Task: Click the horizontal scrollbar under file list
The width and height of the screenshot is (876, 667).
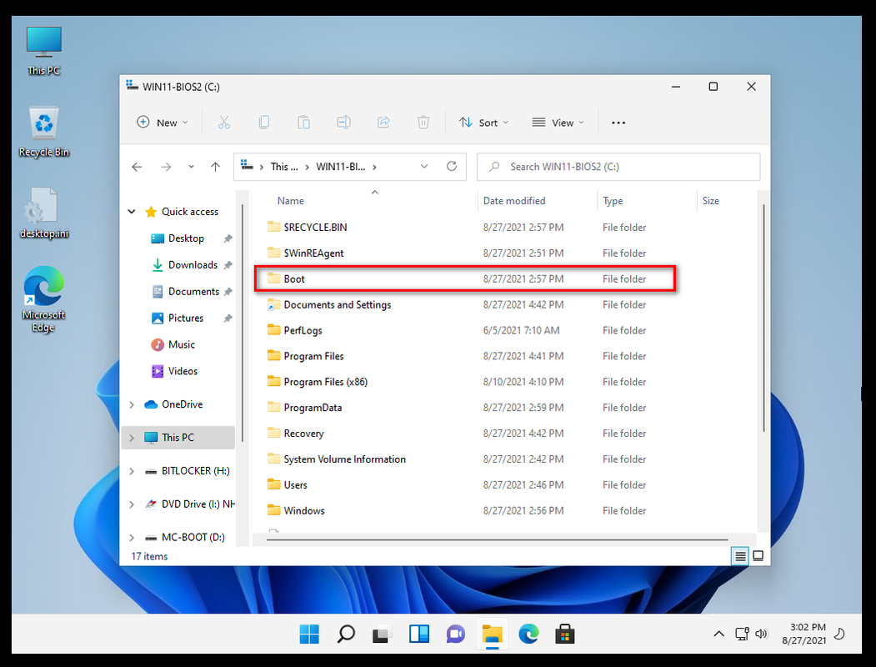Action: coord(498,540)
